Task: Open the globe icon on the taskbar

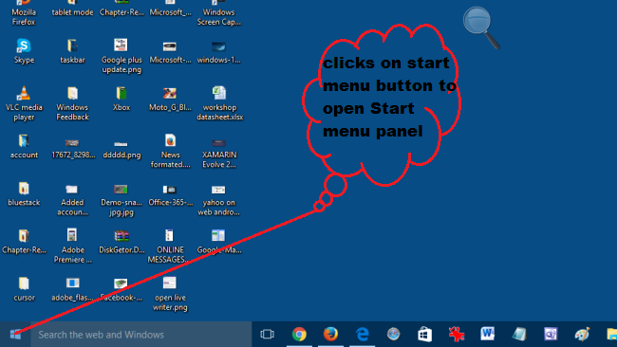Action: click(x=394, y=335)
